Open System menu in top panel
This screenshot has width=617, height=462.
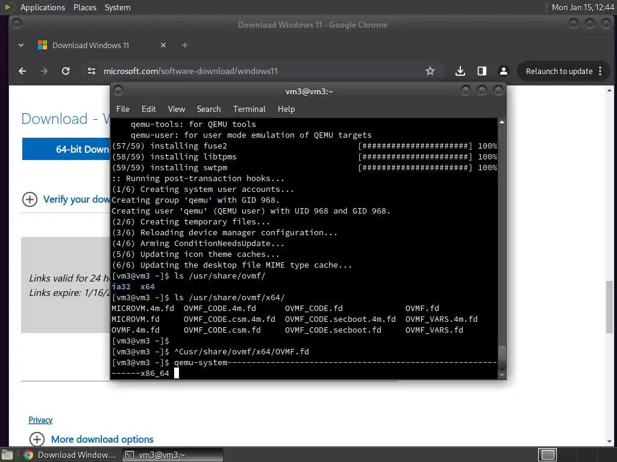tap(117, 7)
